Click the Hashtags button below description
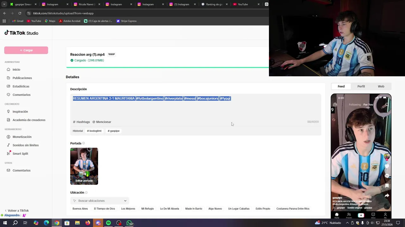Image resolution: width=405 pixels, height=227 pixels. tap(81, 122)
